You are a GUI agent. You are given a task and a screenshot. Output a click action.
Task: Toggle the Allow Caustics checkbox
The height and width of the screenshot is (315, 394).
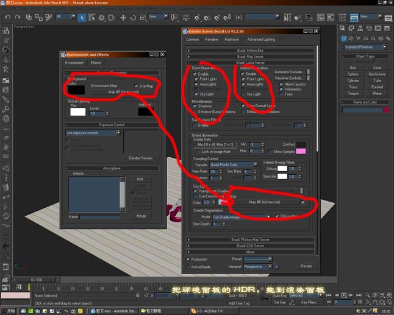[x=281, y=84]
